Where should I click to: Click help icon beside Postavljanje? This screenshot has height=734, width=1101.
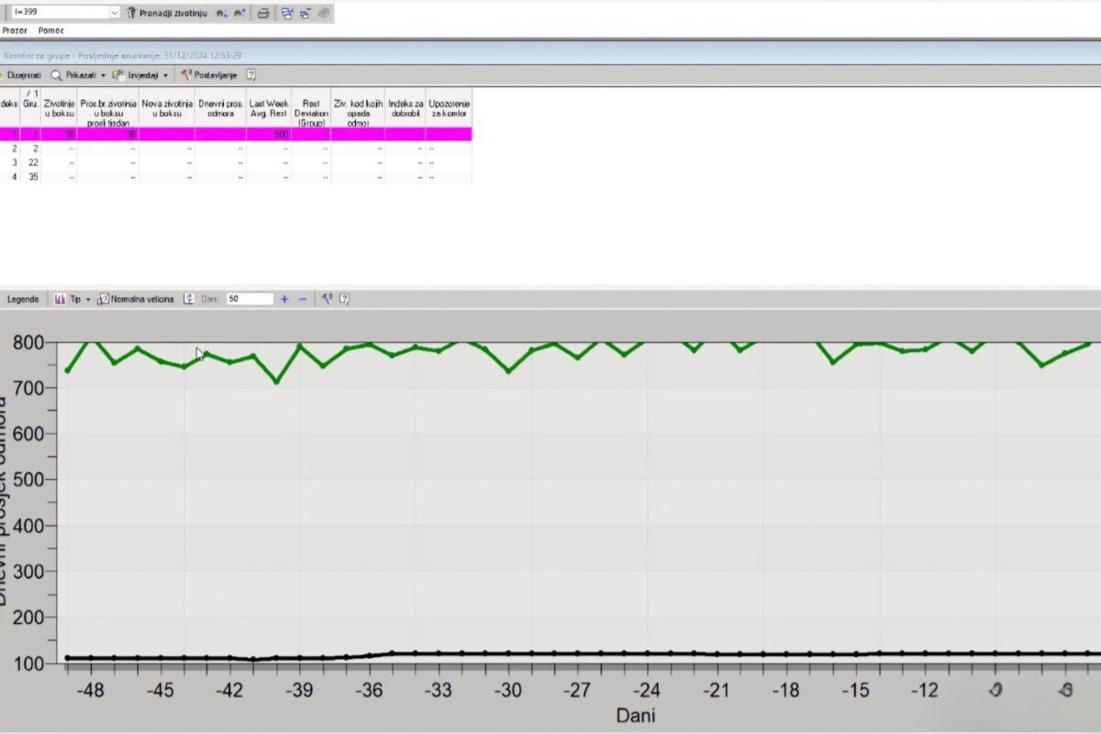(x=250, y=75)
